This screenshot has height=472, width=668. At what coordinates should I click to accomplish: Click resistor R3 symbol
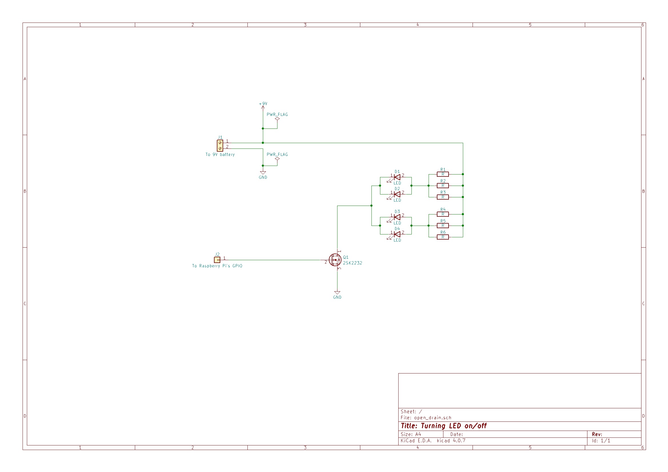[443, 197]
